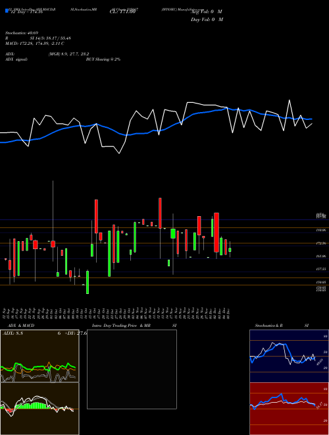Click the tall red candlestick at chart peak
Screen dimensions: 329x435
tap(160, 213)
